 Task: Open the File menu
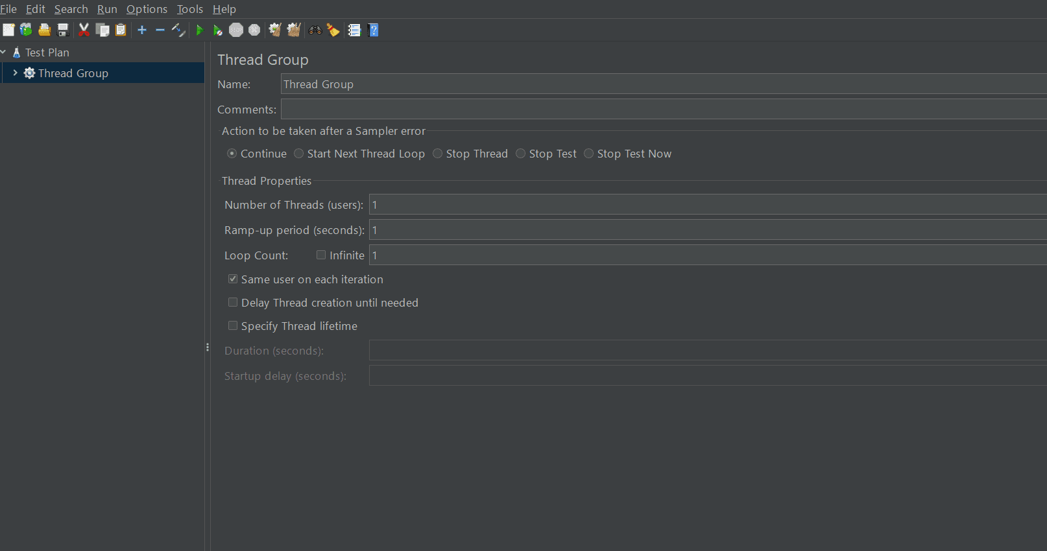coord(8,9)
